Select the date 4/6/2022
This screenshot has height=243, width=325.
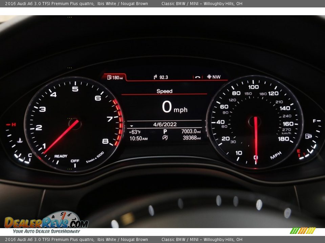pos(165,125)
